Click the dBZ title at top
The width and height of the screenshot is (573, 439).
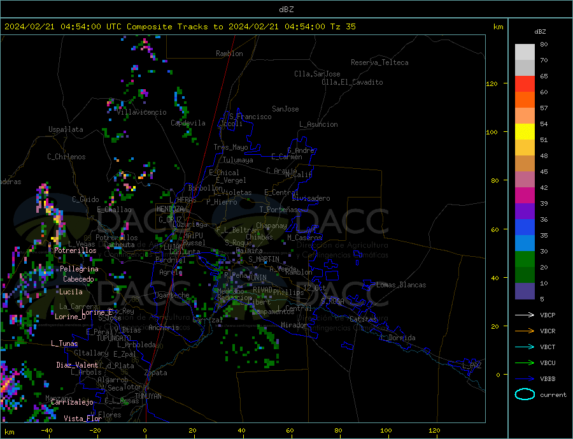tap(286, 10)
